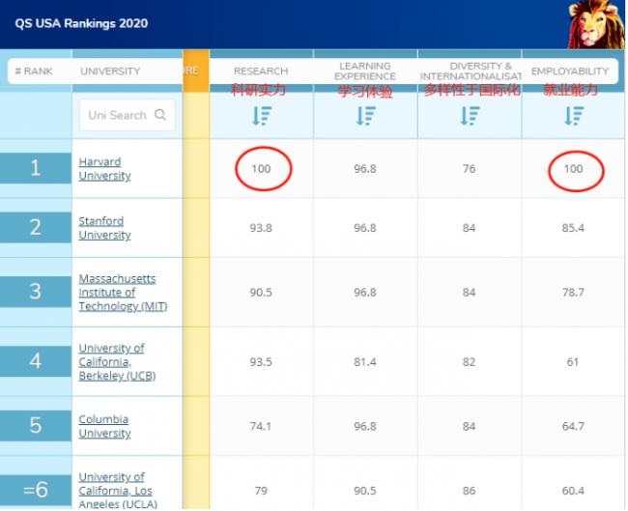Open Columbia University link
The width and height of the screenshot is (628, 511).
[x=105, y=426]
